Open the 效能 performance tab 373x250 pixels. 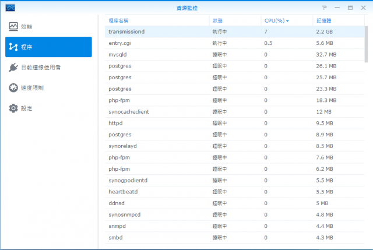pos(48,26)
